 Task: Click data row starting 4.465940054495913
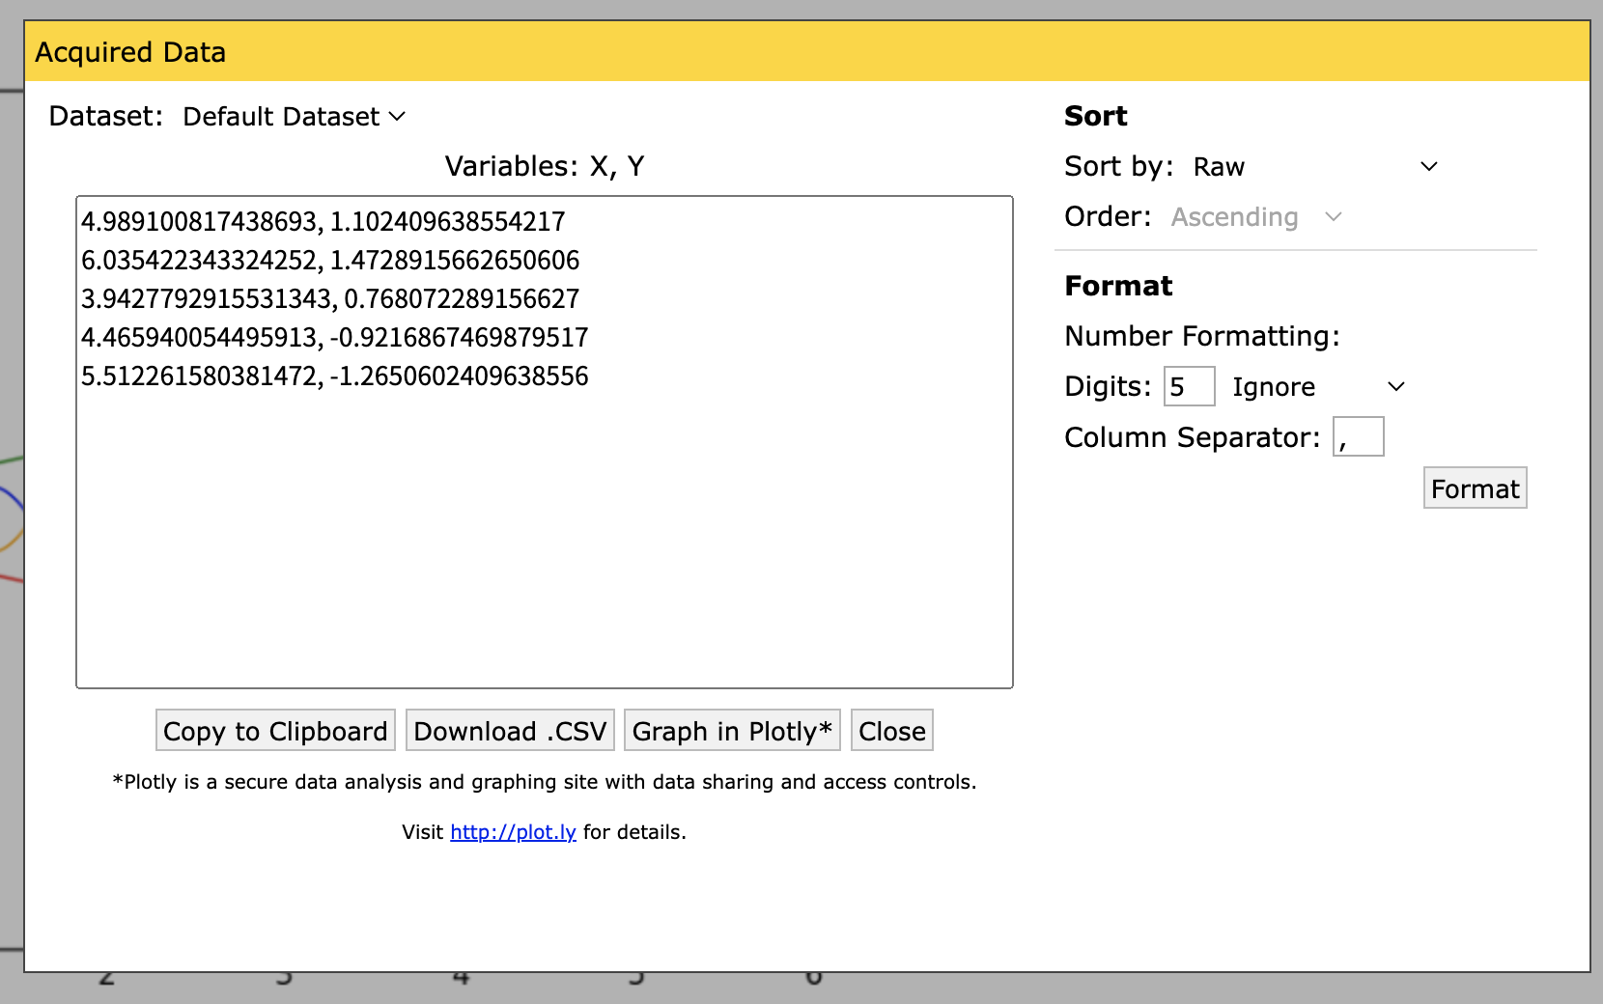(x=335, y=338)
